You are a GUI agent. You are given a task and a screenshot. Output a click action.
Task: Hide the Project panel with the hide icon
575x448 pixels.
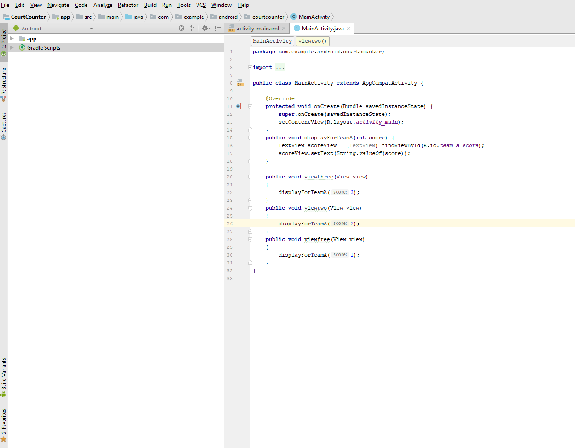[x=218, y=29]
